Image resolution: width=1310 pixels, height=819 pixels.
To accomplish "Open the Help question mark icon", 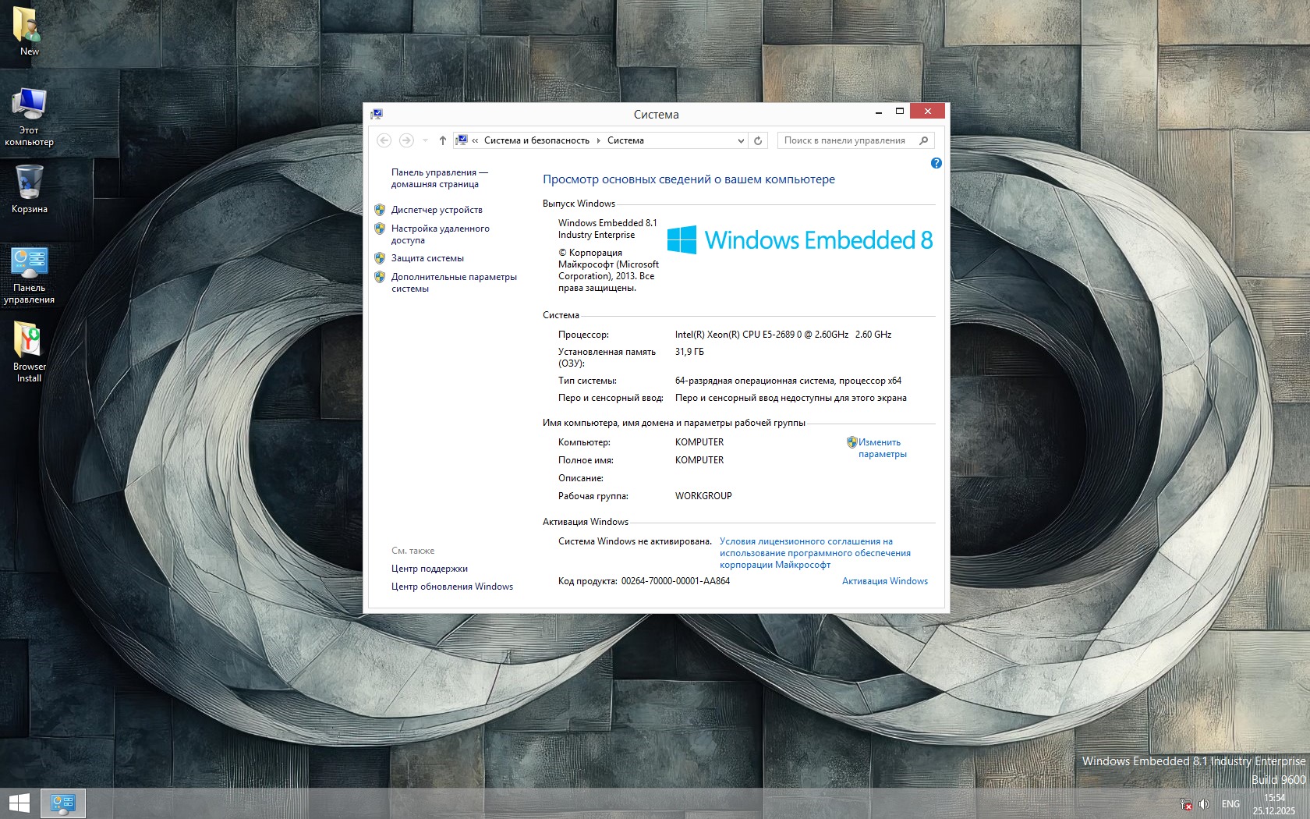I will pos(936,163).
